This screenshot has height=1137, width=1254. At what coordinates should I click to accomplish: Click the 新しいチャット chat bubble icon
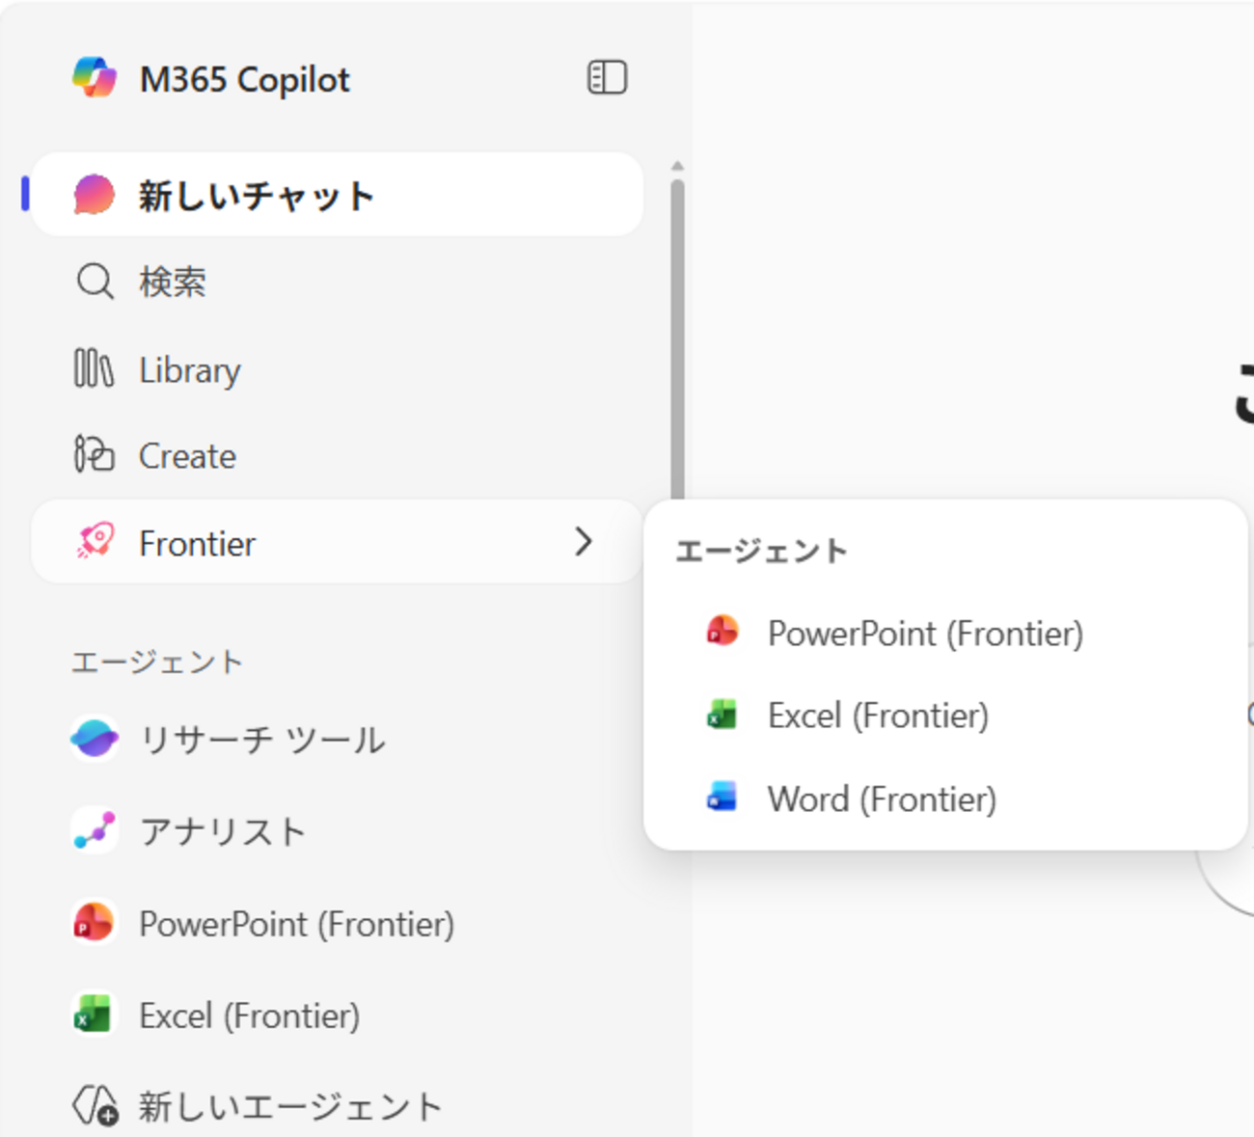(x=94, y=195)
